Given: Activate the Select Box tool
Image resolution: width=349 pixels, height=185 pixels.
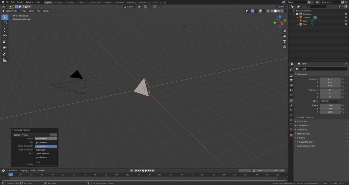Looking at the screenshot, I should click(x=5, y=17).
